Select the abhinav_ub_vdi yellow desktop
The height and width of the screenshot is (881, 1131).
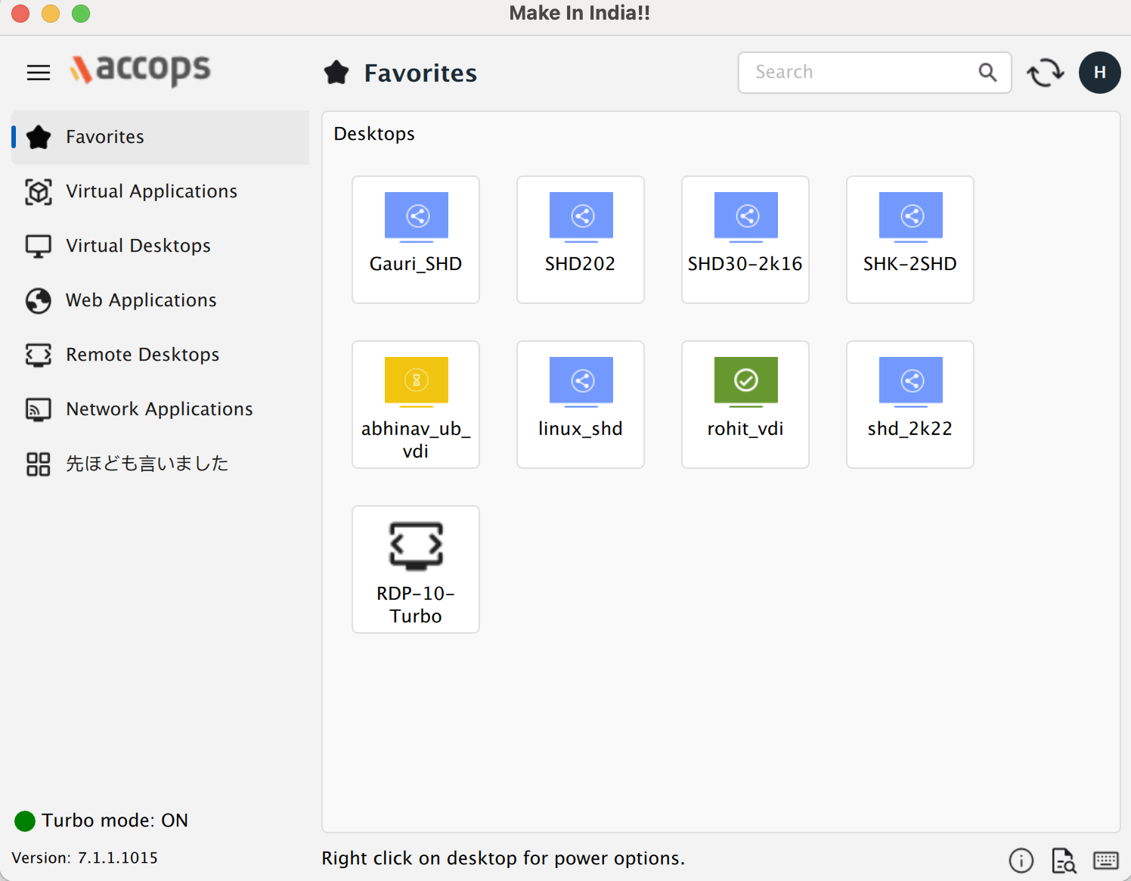[x=416, y=404]
